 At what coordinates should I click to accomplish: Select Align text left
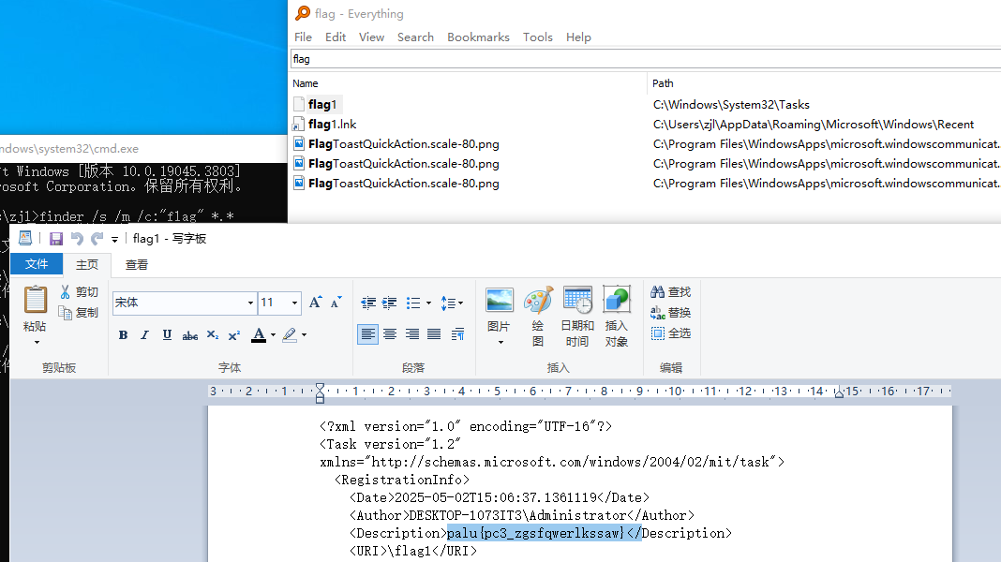pyautogui.click(x=367, y=334)
